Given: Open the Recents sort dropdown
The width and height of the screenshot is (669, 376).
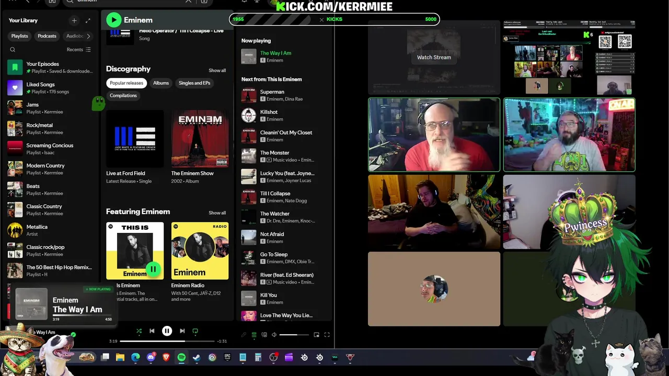Looking at the screenshot, I should [79, 50].
